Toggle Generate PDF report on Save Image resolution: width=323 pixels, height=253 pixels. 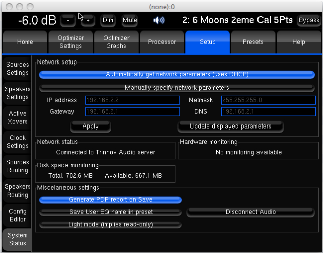[110, 200]
